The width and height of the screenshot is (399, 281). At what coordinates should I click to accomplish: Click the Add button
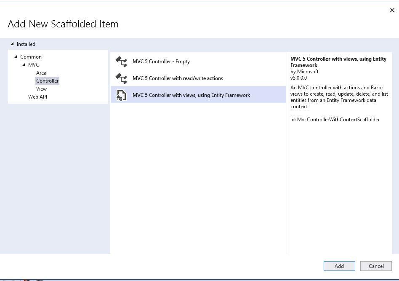point(339,266)
